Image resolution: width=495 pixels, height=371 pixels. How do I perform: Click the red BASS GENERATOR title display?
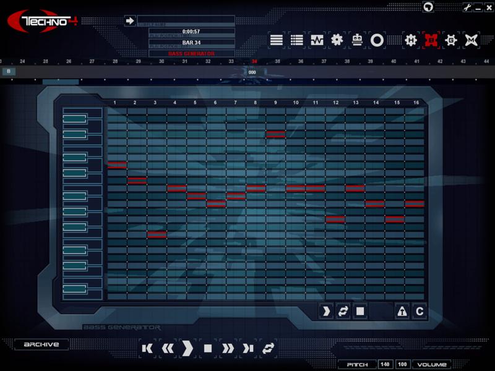pos(191,54)
